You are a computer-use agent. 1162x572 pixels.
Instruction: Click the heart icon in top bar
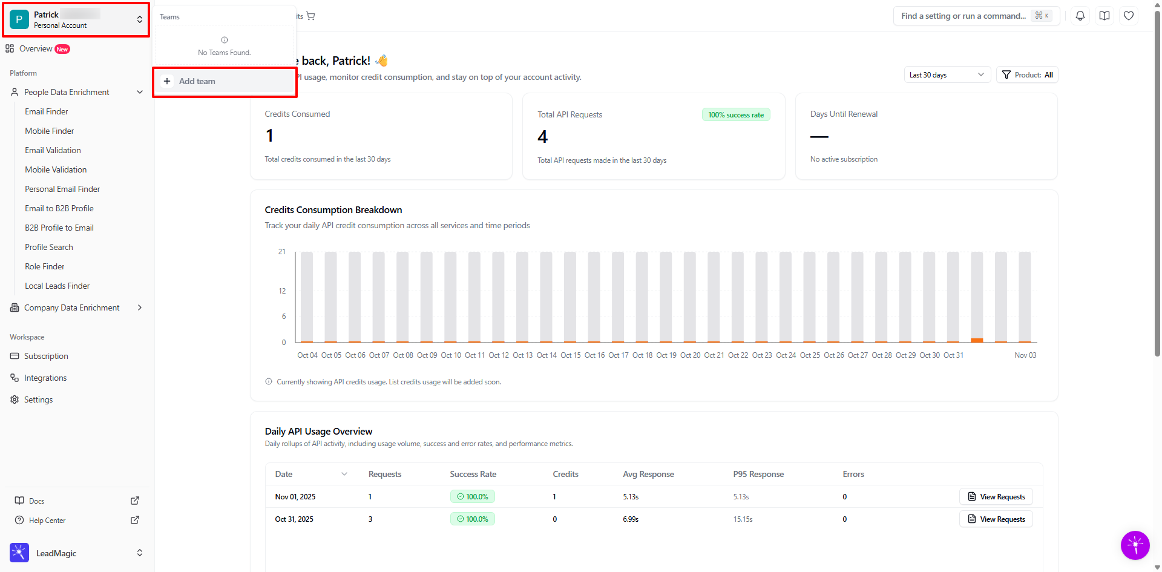1129,16
